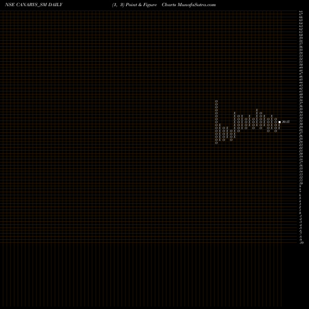The image size is (309, 309).
Task: Click the white square current-price marker
Action: tap(279, 122)
